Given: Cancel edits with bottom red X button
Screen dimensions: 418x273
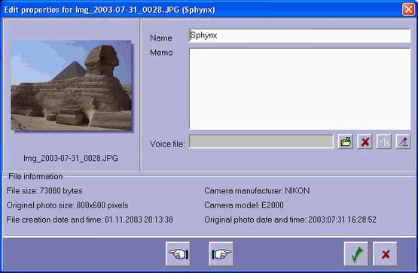Looking at the screenshot, I should coord(385,253).
